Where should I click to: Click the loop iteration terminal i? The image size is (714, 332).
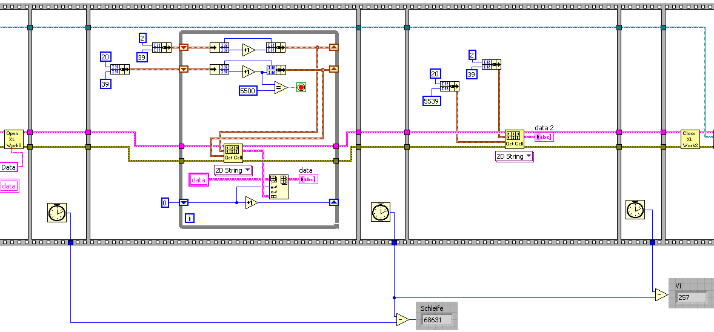pyautogui.click(x=190, y=219)
